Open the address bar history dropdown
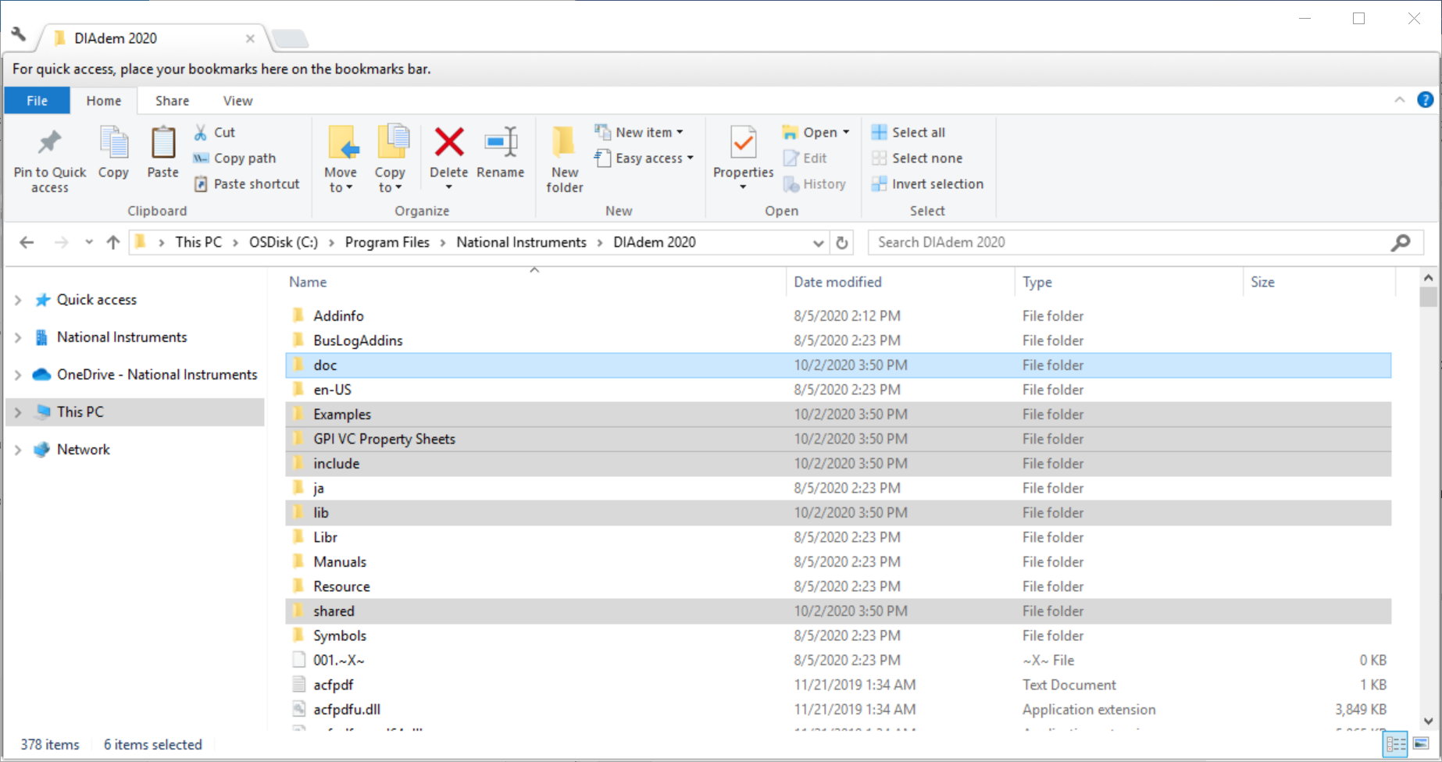Image resolution: width=1442 pixels, height=762 pixels. coord(818,243)
